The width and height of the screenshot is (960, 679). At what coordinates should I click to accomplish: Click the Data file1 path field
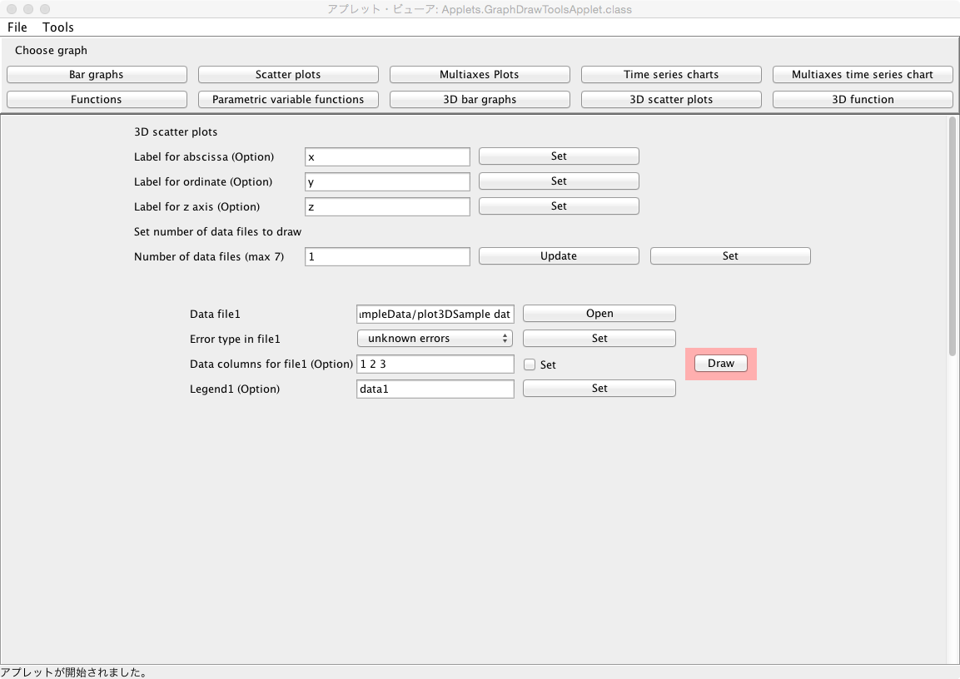click(435, 314)
